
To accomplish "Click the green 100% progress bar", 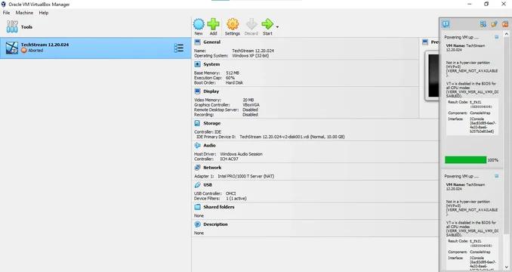I will point(465,159).
